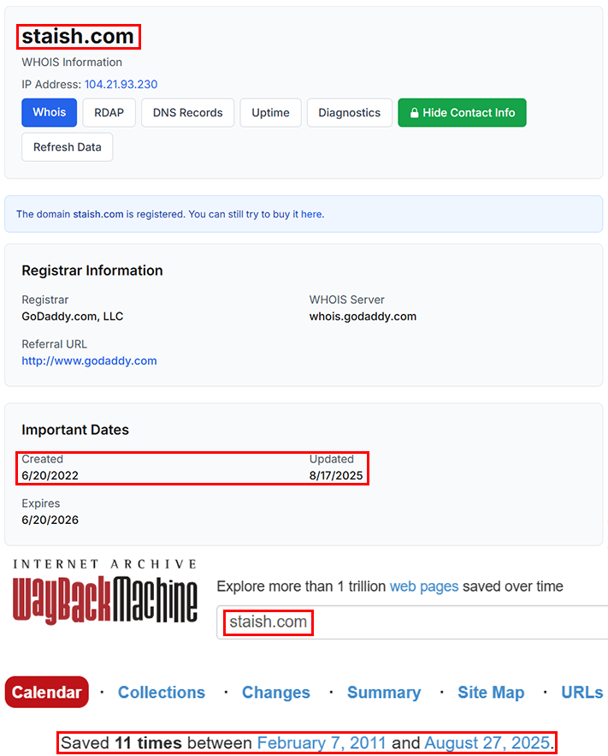Open the February 7, 2011 capture link
The image size is (608, 756).
pos(322,743)
